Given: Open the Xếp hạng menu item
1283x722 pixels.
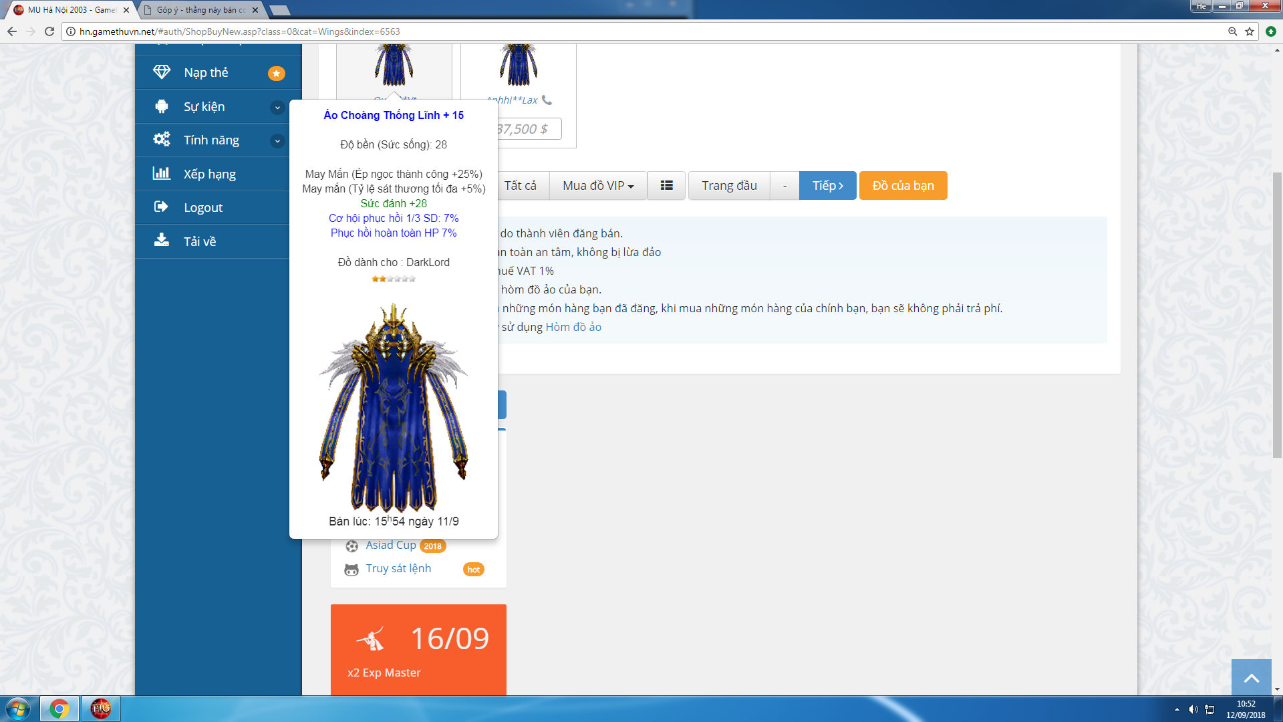Looking at the screenshot, I should [x=218, y=174].
